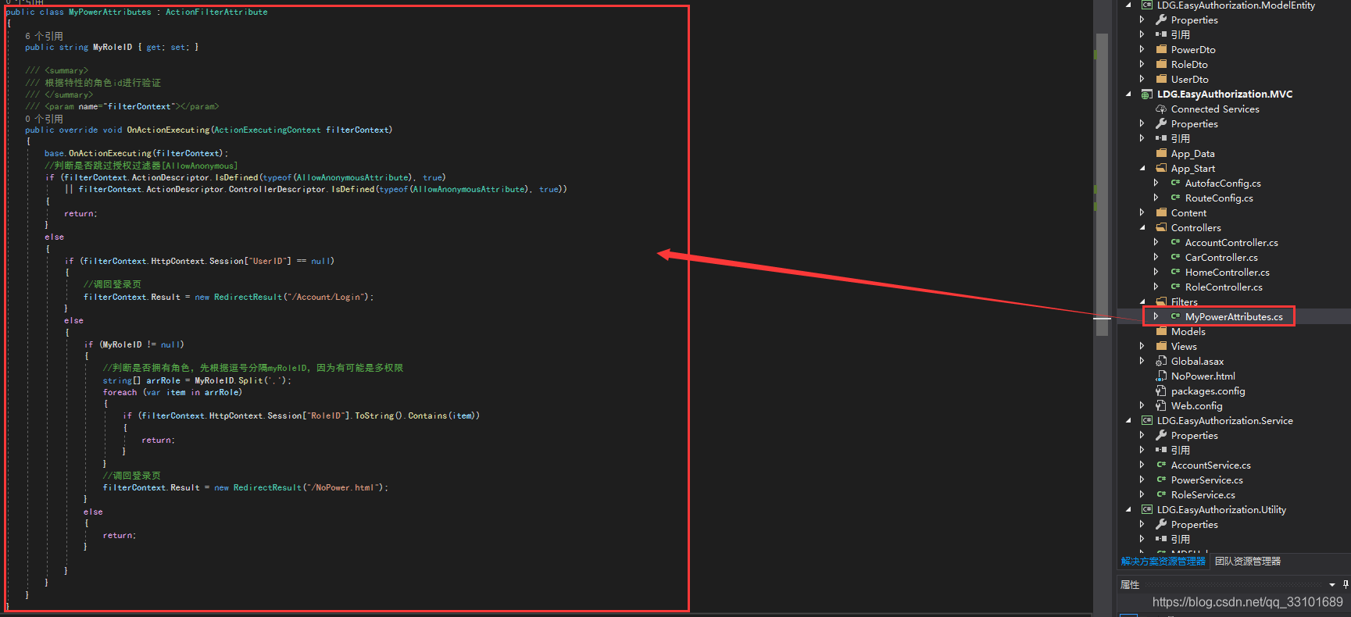This screenshot has width=1351, height=617.
Task: Click the LDG.EasyAuthorization.Service project icon
Action: tap(1147, 420)
